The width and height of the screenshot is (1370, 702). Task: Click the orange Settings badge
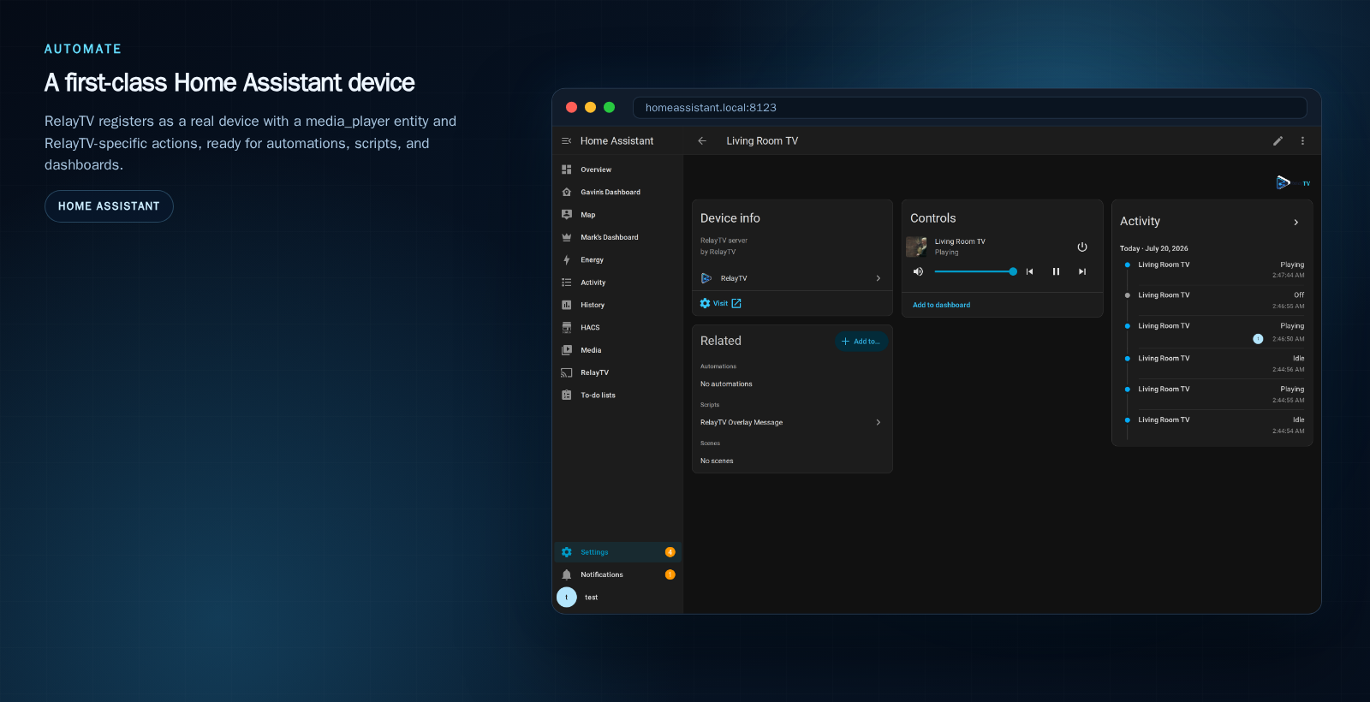pos(670,552)
